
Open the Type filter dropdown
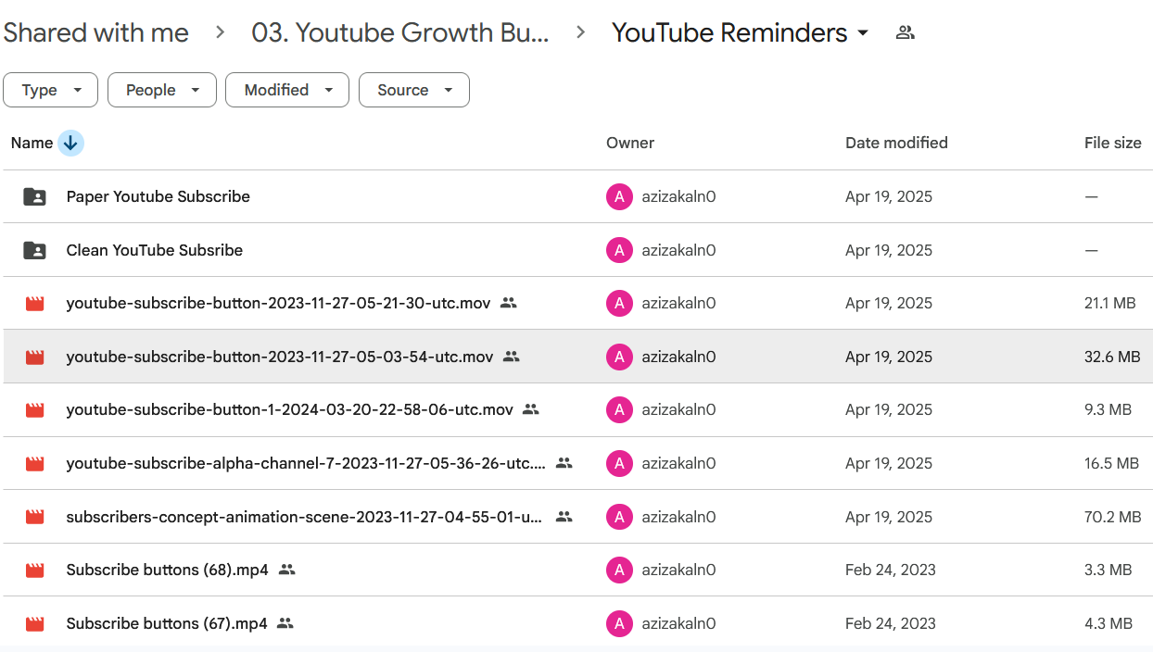point(51,90)
